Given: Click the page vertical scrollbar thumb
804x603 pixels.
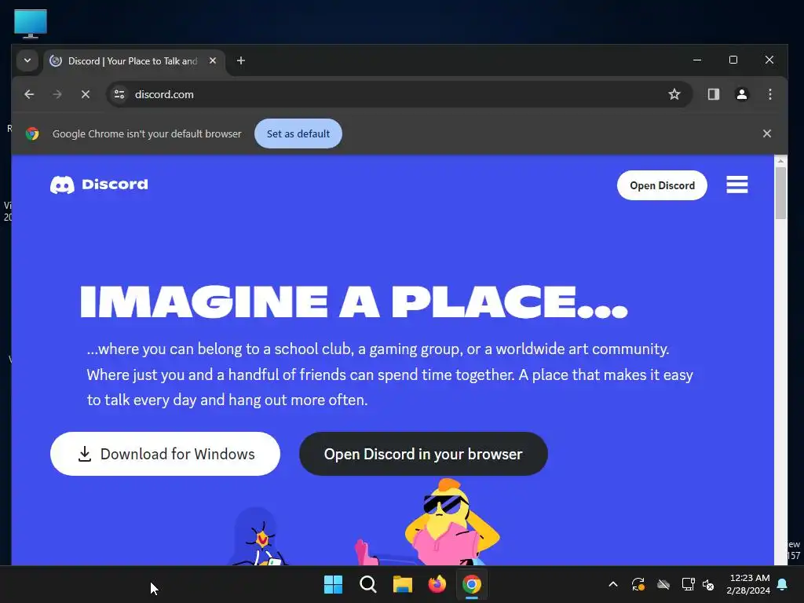Looking at the screenshot, I should point(780,193).
